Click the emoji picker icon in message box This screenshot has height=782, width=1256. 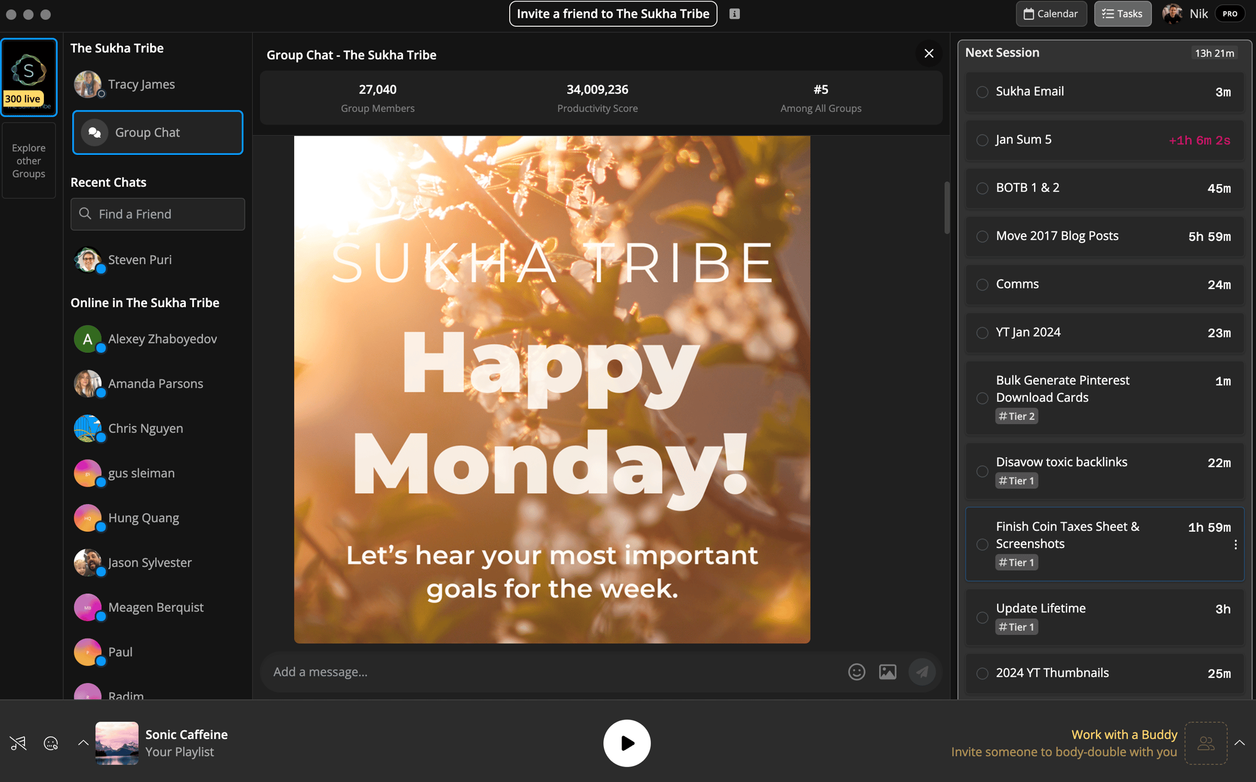coord(856,672)
